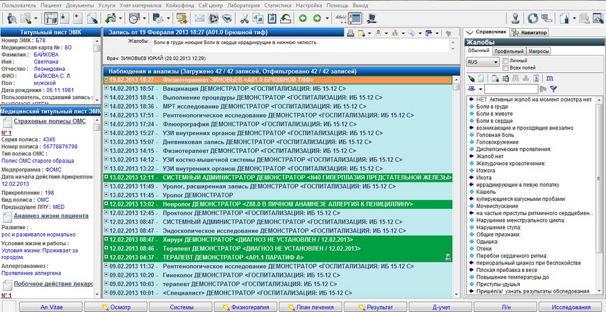Click the scanner icon in toolbar
This screenshot has height=312, width=606.
click(x=226, y=18)
